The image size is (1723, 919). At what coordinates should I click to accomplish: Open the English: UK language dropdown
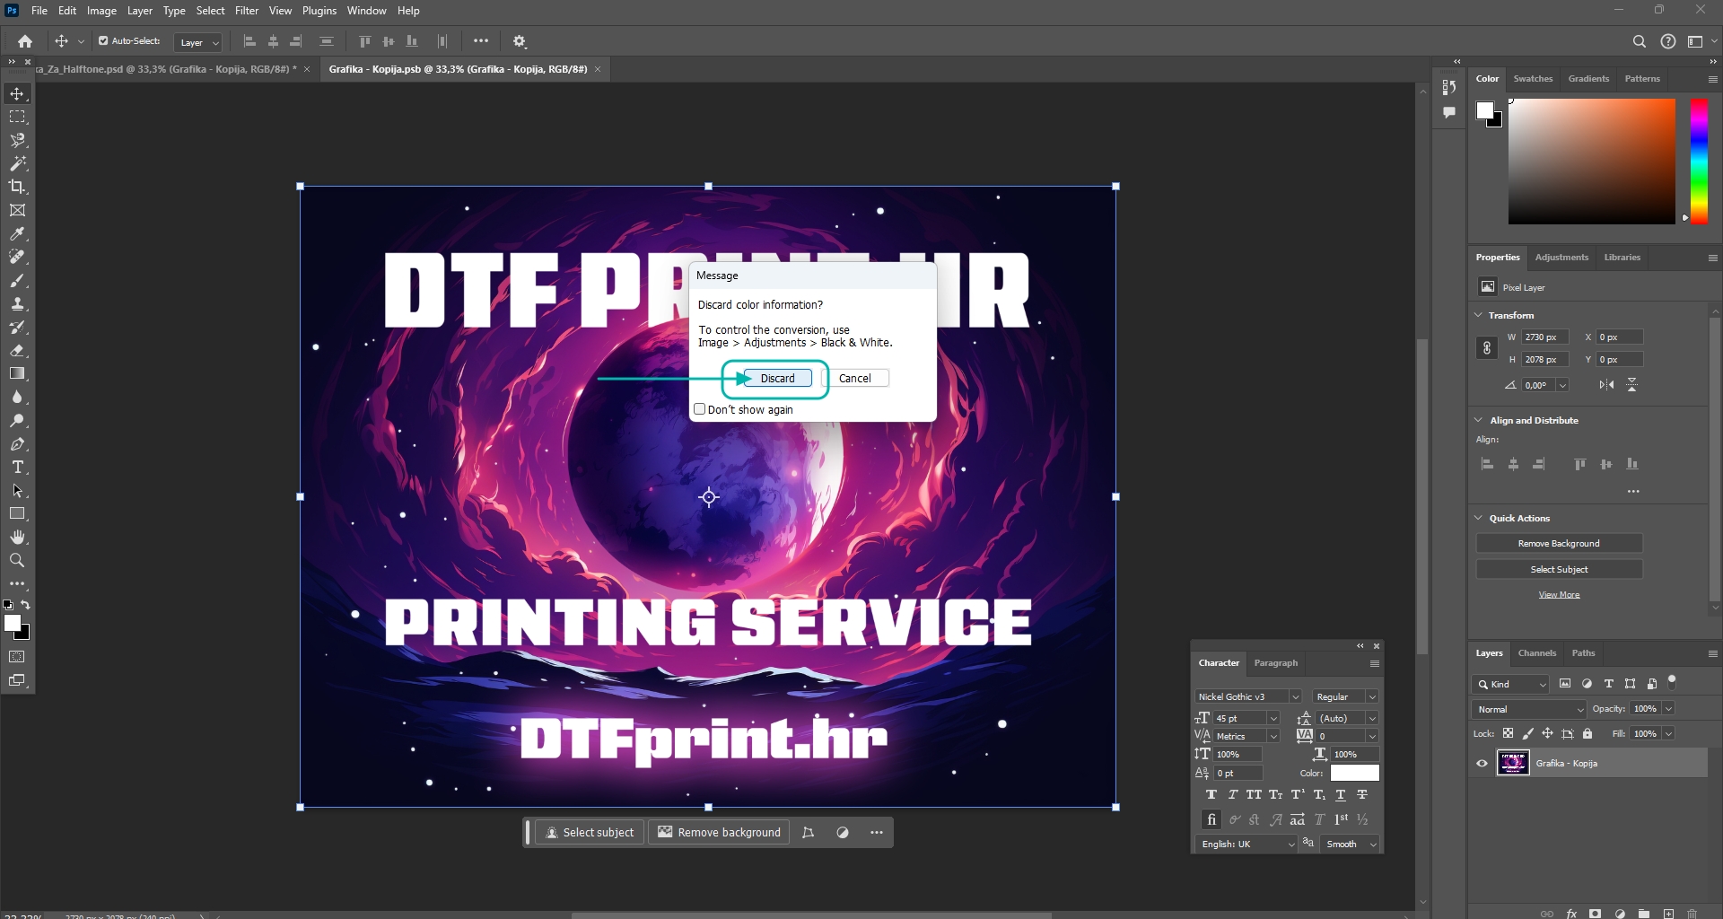pos(1246,845)
